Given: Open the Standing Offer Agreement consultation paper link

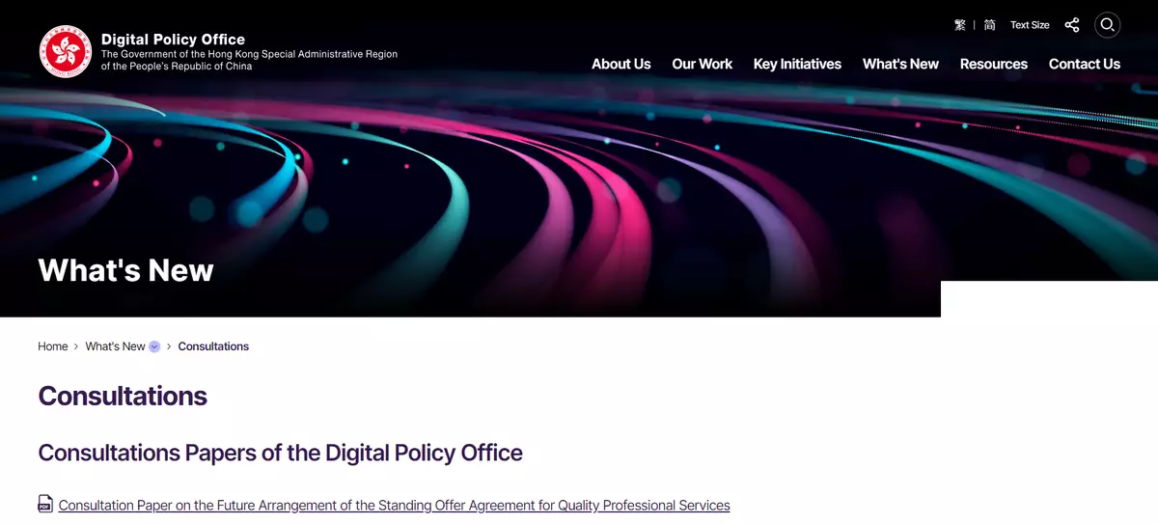Looking at the screenshot, I should point(394,505).
